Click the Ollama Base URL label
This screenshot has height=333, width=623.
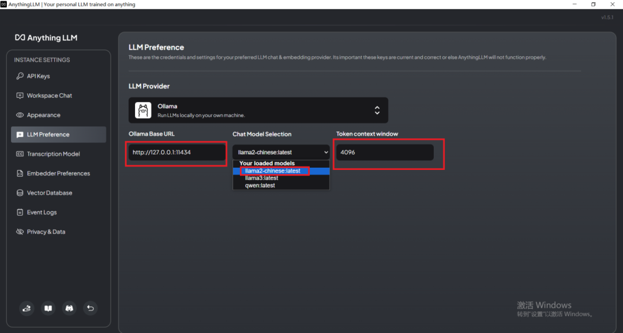coord(151,134)
